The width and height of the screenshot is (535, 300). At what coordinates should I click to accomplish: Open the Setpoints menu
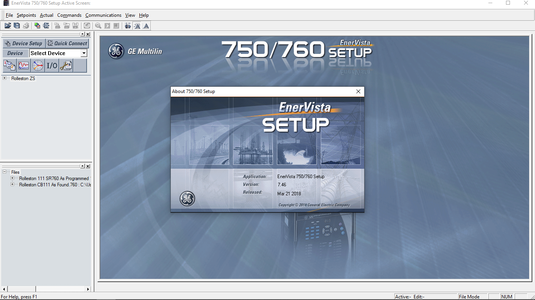(26, 15)
